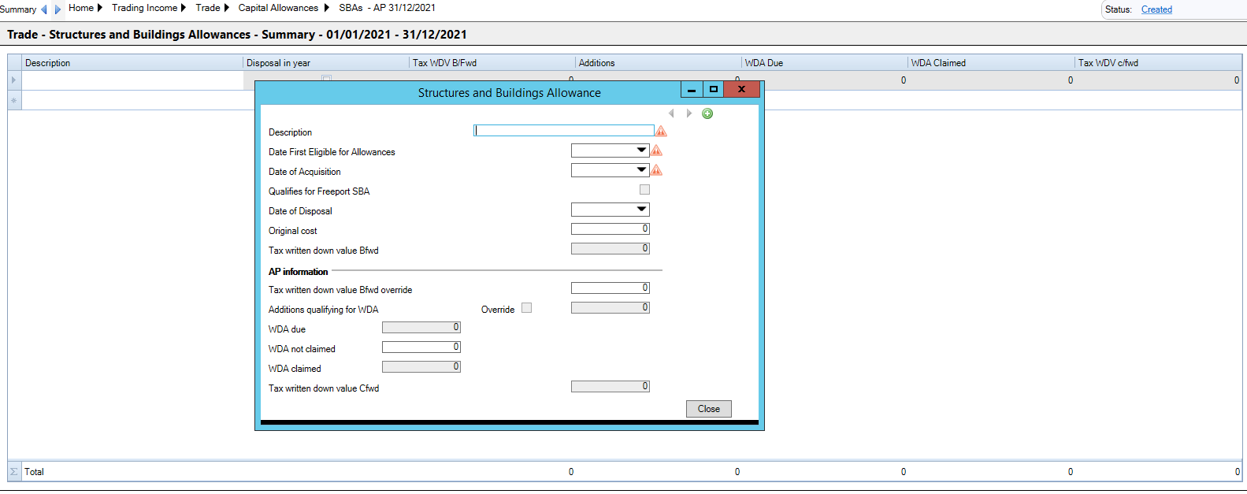Minimize the Structures and Buildings Allowance dialog
The image size is (1247, 494).
(691, 90)
